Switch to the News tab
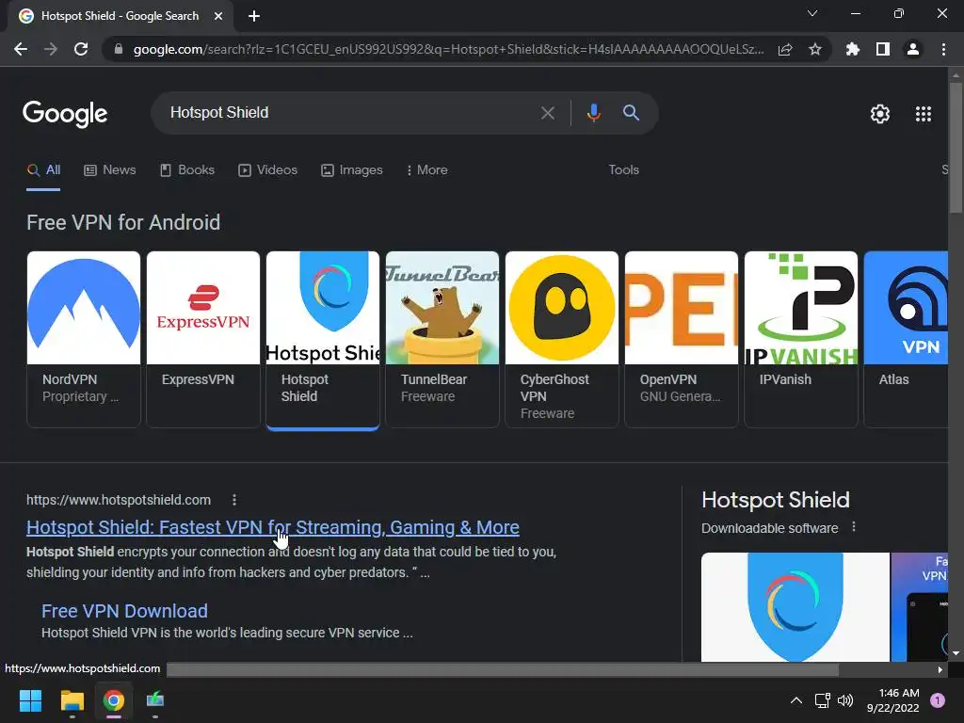 point(110,170)
